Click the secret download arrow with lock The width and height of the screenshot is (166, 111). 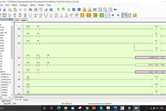(x=63, y=9)
